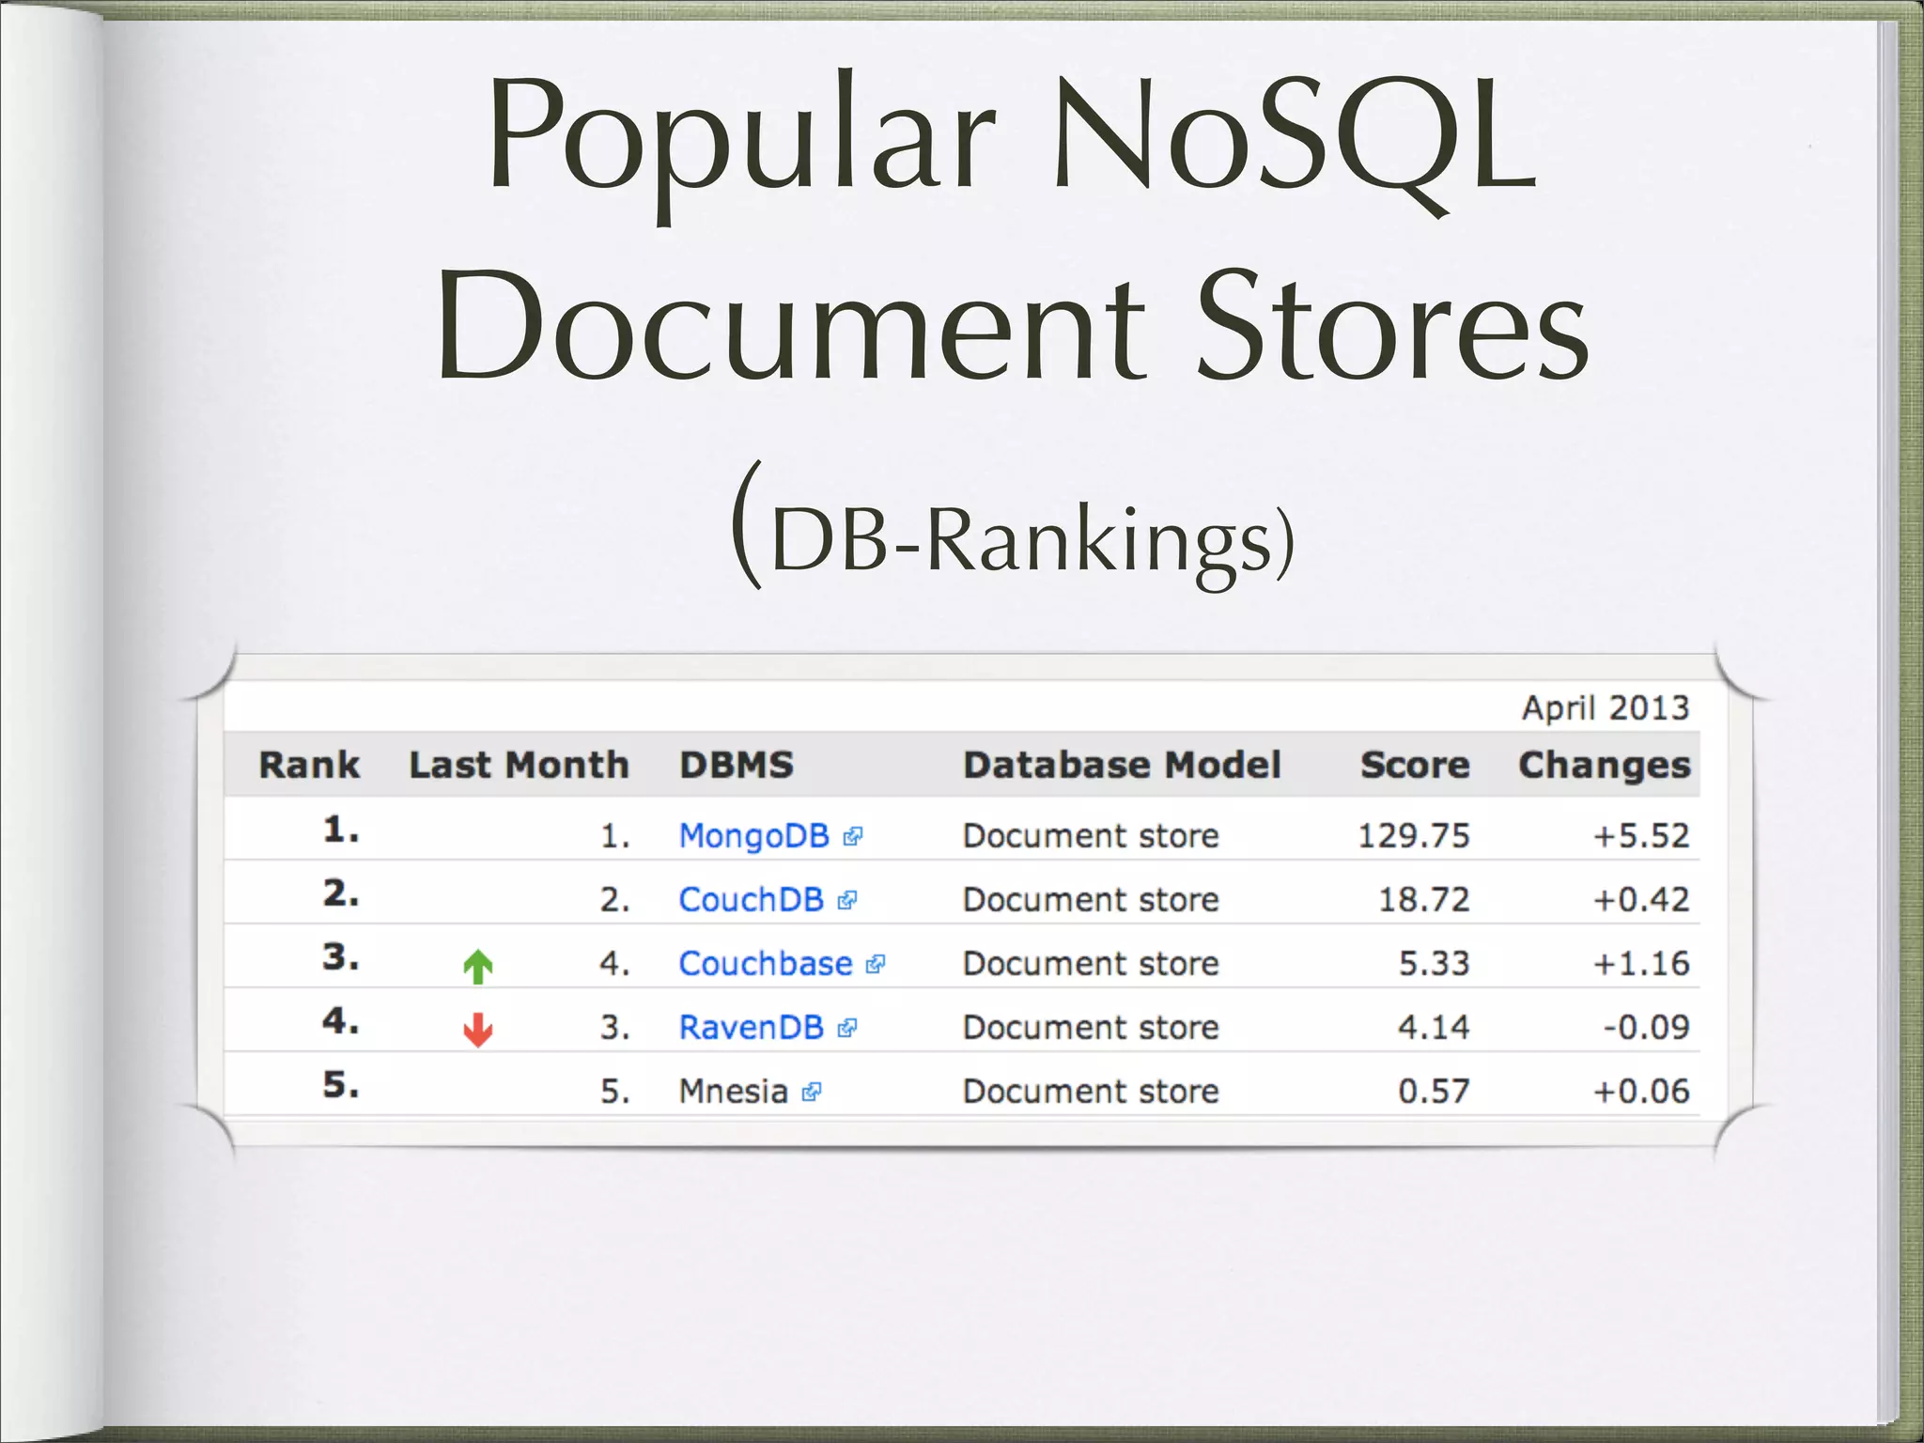Click bold rank 2. in CouchDB row

coord(341,893)
